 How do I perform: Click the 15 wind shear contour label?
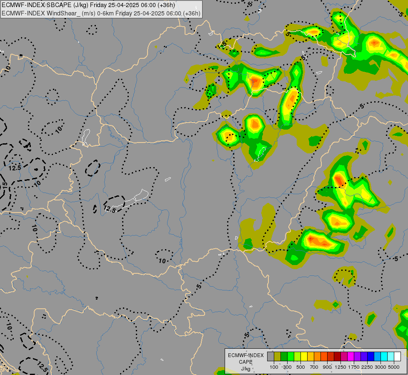pyautogui.click(x=5, y=185)
